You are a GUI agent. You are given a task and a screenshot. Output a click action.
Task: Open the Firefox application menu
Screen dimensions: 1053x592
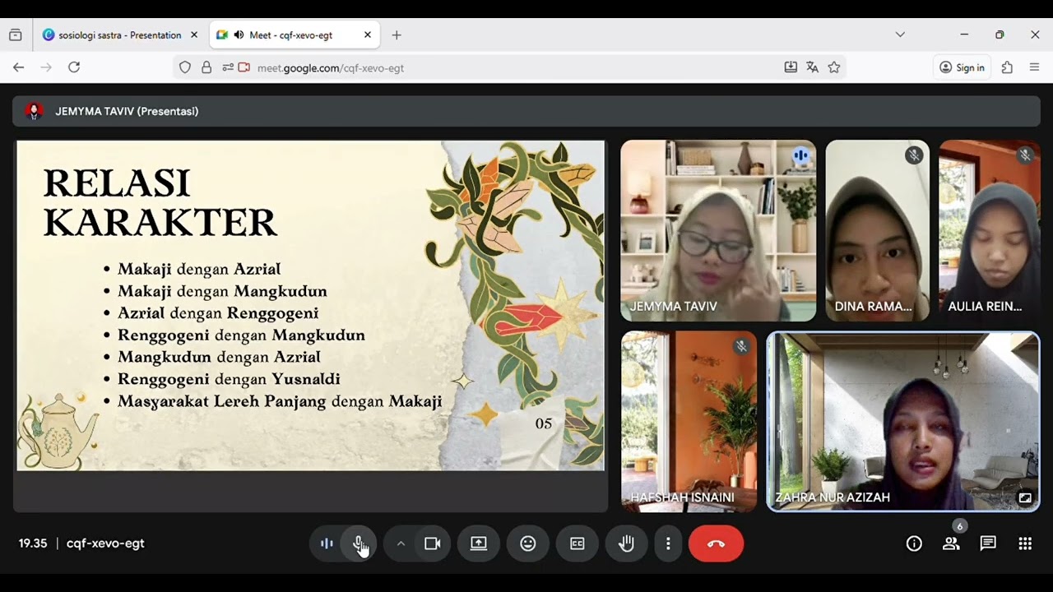click(x=1035, y=67)
